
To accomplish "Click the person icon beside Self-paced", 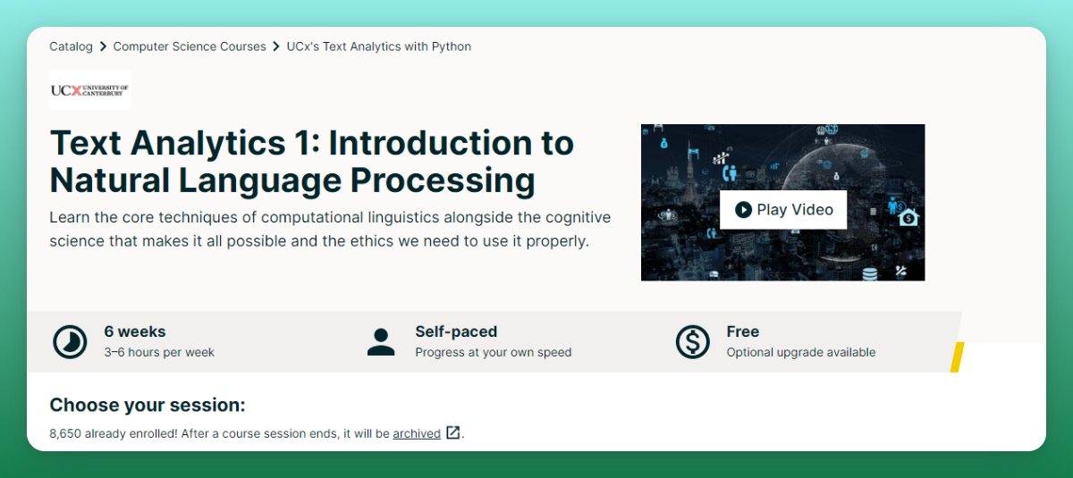I will click(x=381, y=341).
